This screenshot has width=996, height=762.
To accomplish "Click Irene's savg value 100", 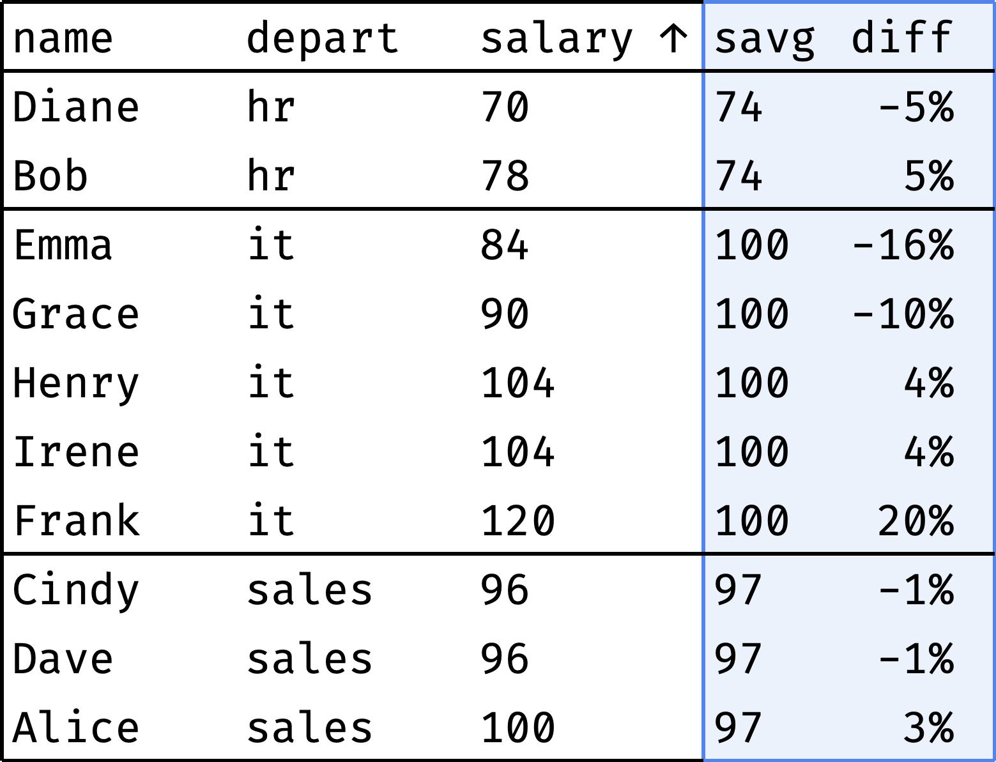I will (752, 452).
